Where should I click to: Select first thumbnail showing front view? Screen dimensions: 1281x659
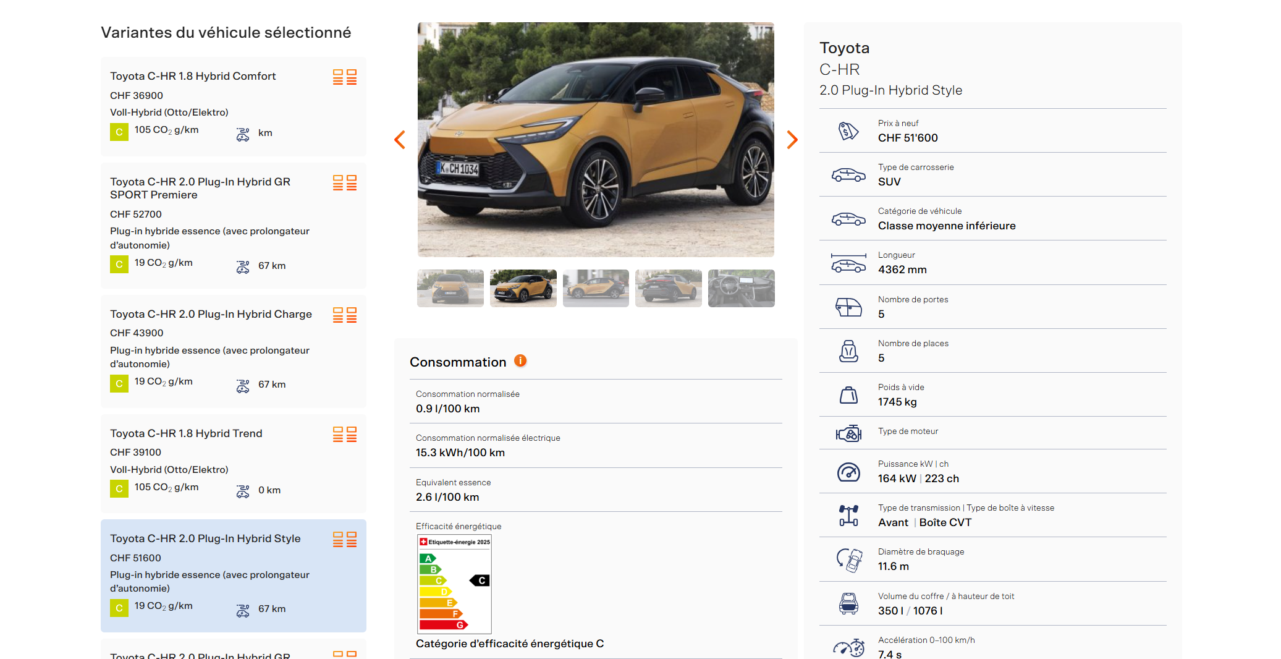tap(450, 288)
